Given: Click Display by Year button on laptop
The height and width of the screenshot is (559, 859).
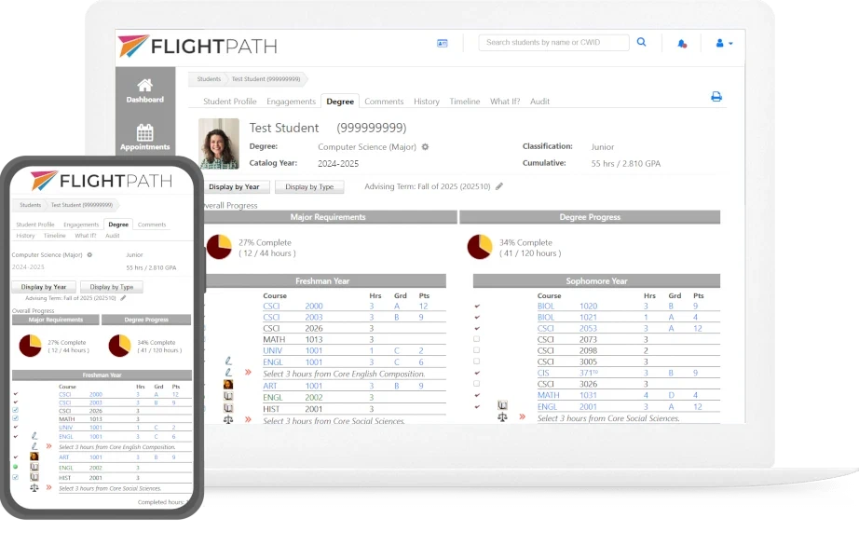Looking at the screenshot, I should coord(235,187).
